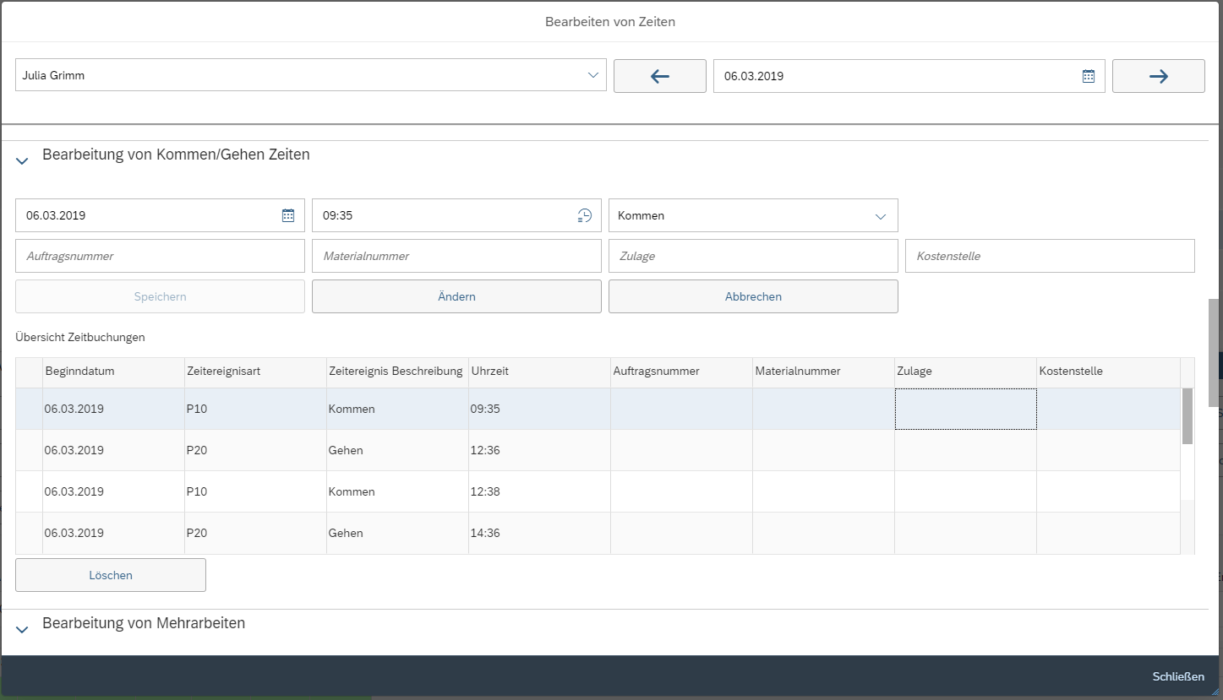Focus the Kostenstelle input field
The image size is (1223, 700).
pos(1050,256)
